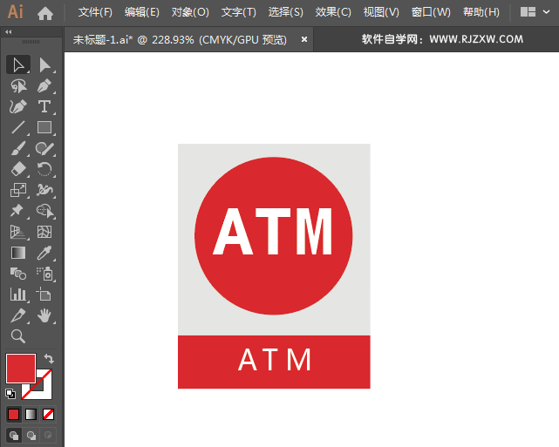Swap fill and stroke colors

(49, 359)
